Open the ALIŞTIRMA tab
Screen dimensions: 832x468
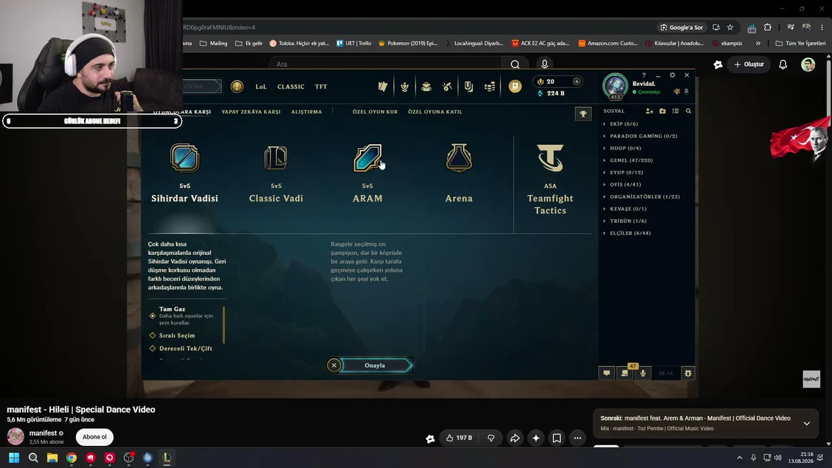pos(306,112)
